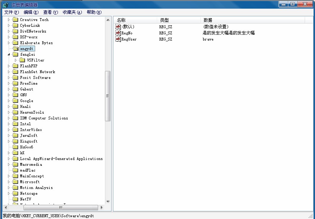This screenshot has height=219, width=315.
Task: Click the tree pane scroll down arrow
Action: [108, 202]
